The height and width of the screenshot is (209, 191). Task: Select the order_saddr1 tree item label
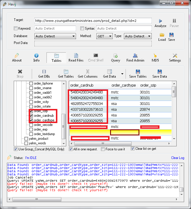coord(42,93)
